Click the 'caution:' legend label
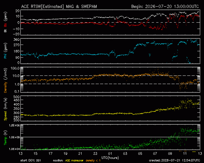 coord(58,160)
